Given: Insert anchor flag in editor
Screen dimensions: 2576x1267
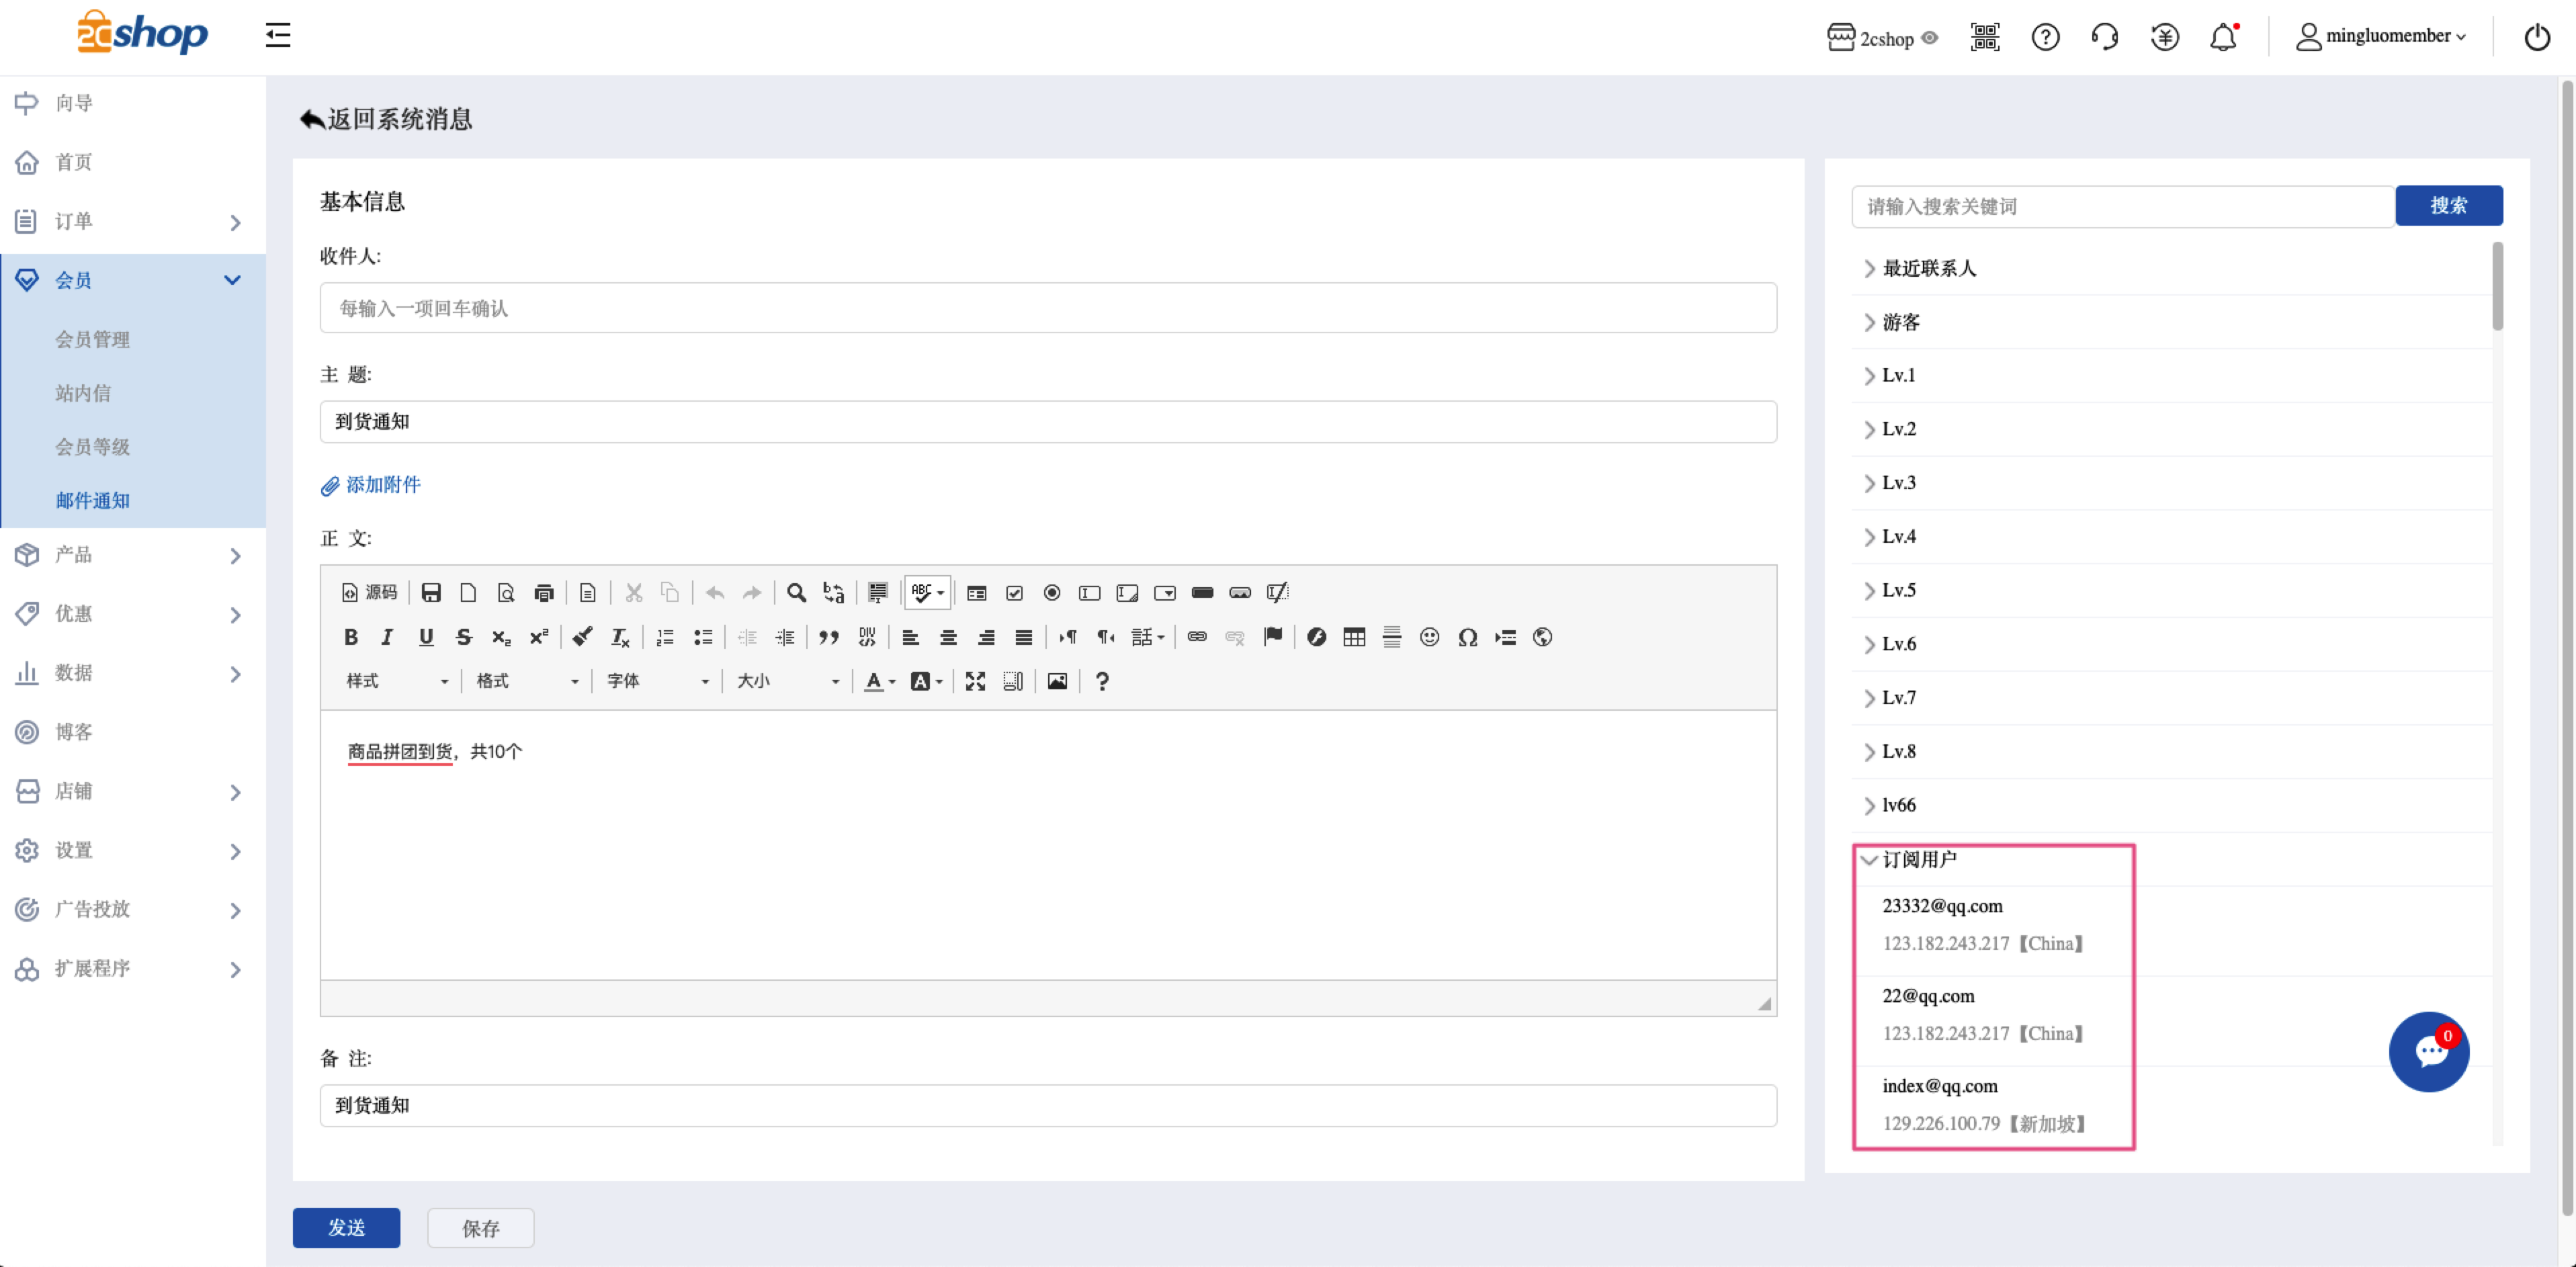Looking at the screenshot, I should coord(1273,637).
